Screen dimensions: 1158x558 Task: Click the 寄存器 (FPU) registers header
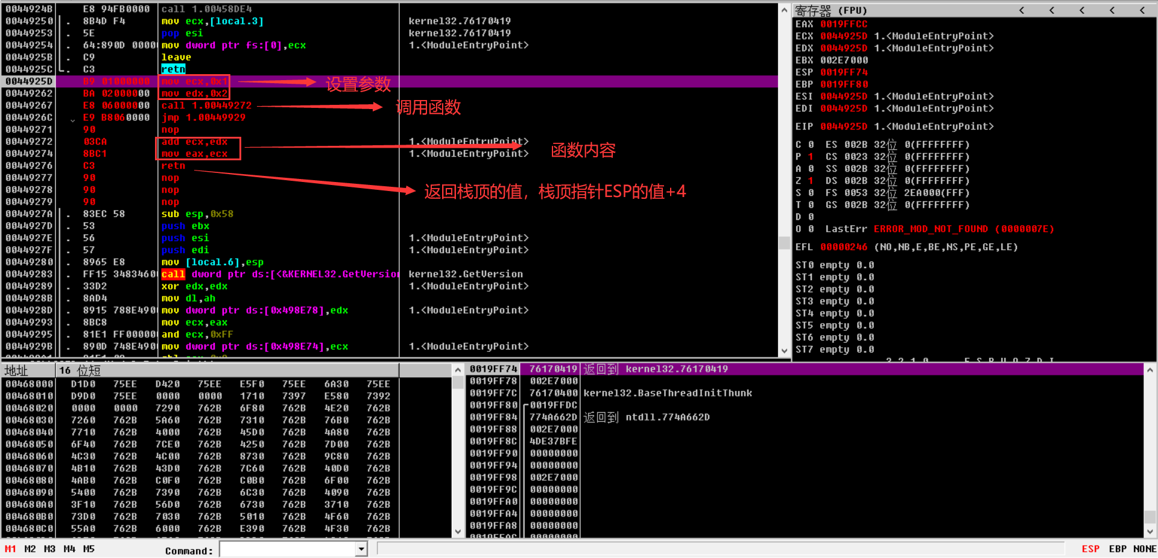point(831,10)
